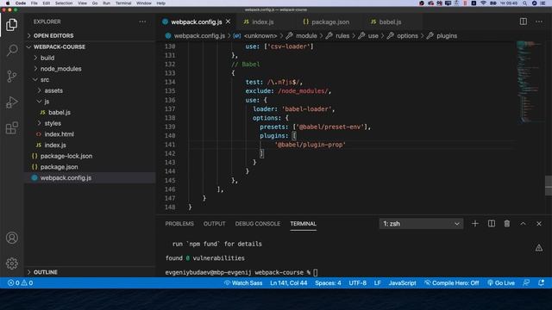
Task: Toggle Watch Sass in status bar
Action: click(x=243, y=283)
